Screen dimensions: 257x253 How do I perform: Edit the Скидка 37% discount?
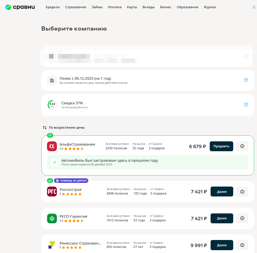tap(246, 105)
